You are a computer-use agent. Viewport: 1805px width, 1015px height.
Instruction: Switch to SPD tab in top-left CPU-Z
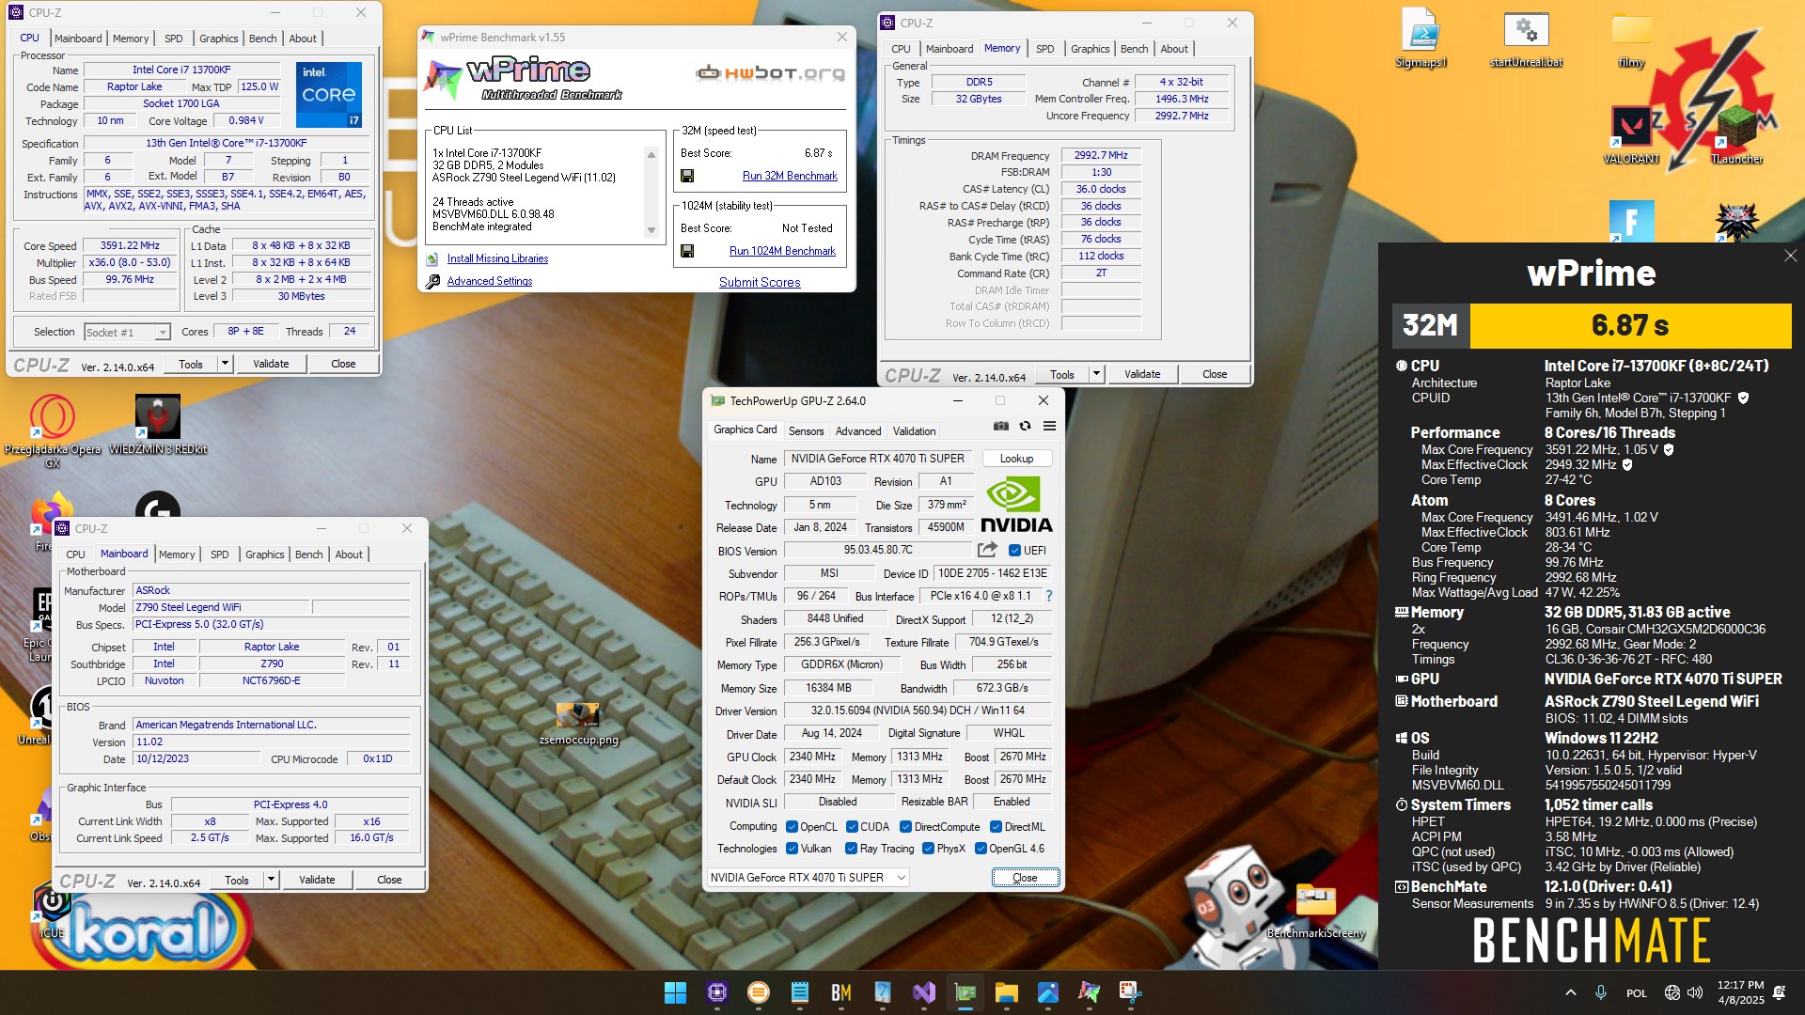(174, 39)
